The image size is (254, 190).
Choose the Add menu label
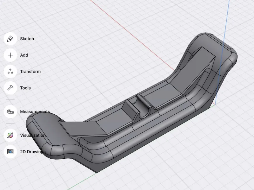24,55
